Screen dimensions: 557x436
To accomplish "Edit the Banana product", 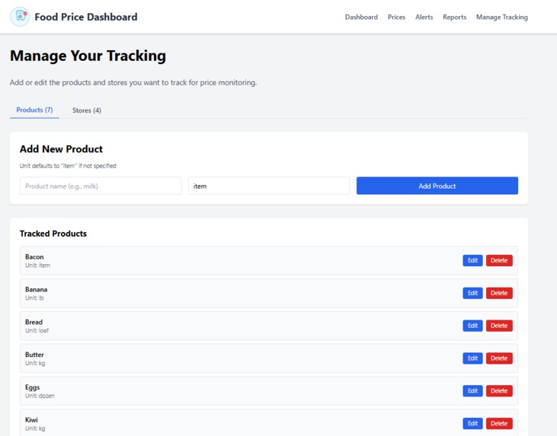I will 472,293.
